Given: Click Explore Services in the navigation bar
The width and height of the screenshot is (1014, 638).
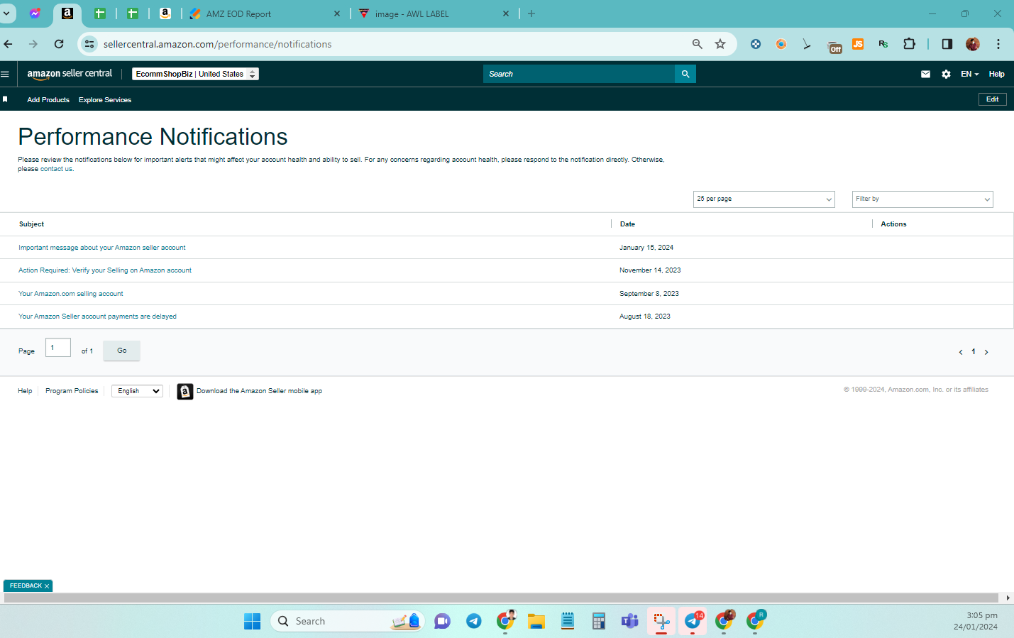Looking at the screenshot, I should (x=105, y=100).
